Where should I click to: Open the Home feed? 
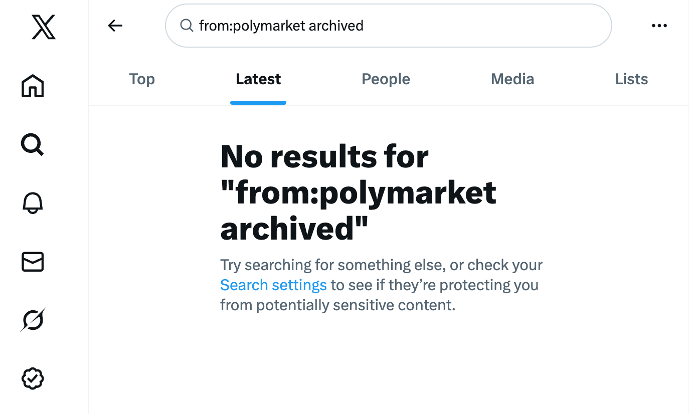tap(32, 86)
